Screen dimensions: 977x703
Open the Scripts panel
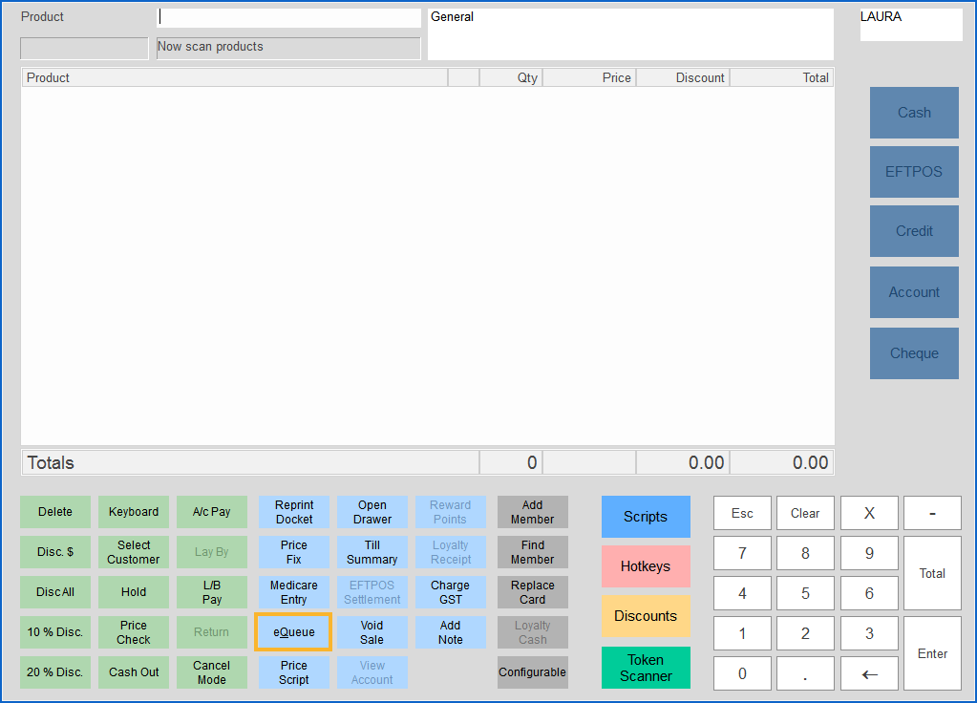click(x=646, y=517)
